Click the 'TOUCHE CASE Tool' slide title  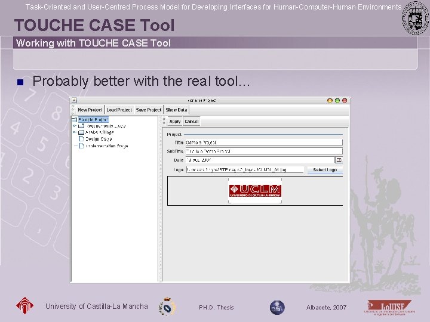click(x=94, y=25)
